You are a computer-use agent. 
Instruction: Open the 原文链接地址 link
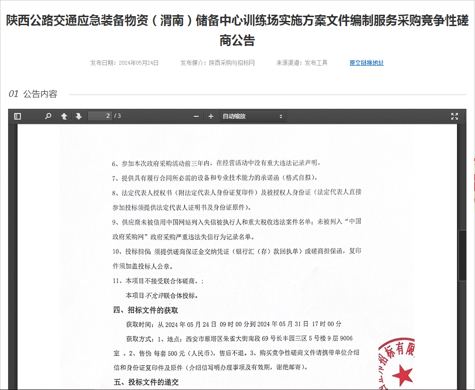(366, 63)
